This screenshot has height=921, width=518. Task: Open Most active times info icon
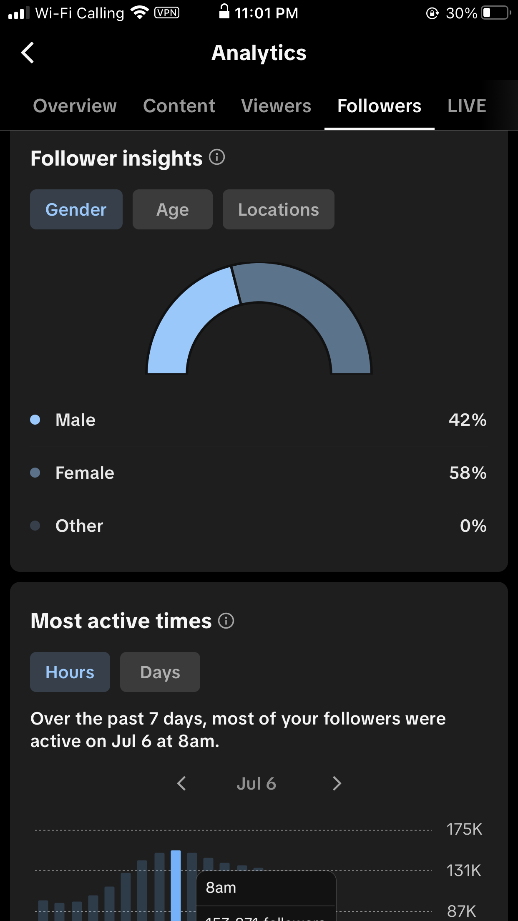point(226,621)
